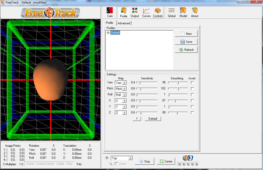The image size is (263, 170).
Task: Open the Controls toolbar icon
Action: (x=158, y=13)
